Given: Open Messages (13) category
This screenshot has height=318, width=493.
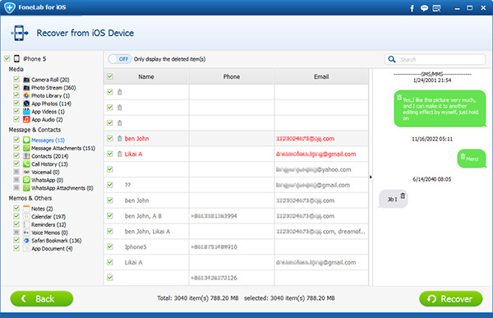Looking at the screenshot, I should pos(48,141).
